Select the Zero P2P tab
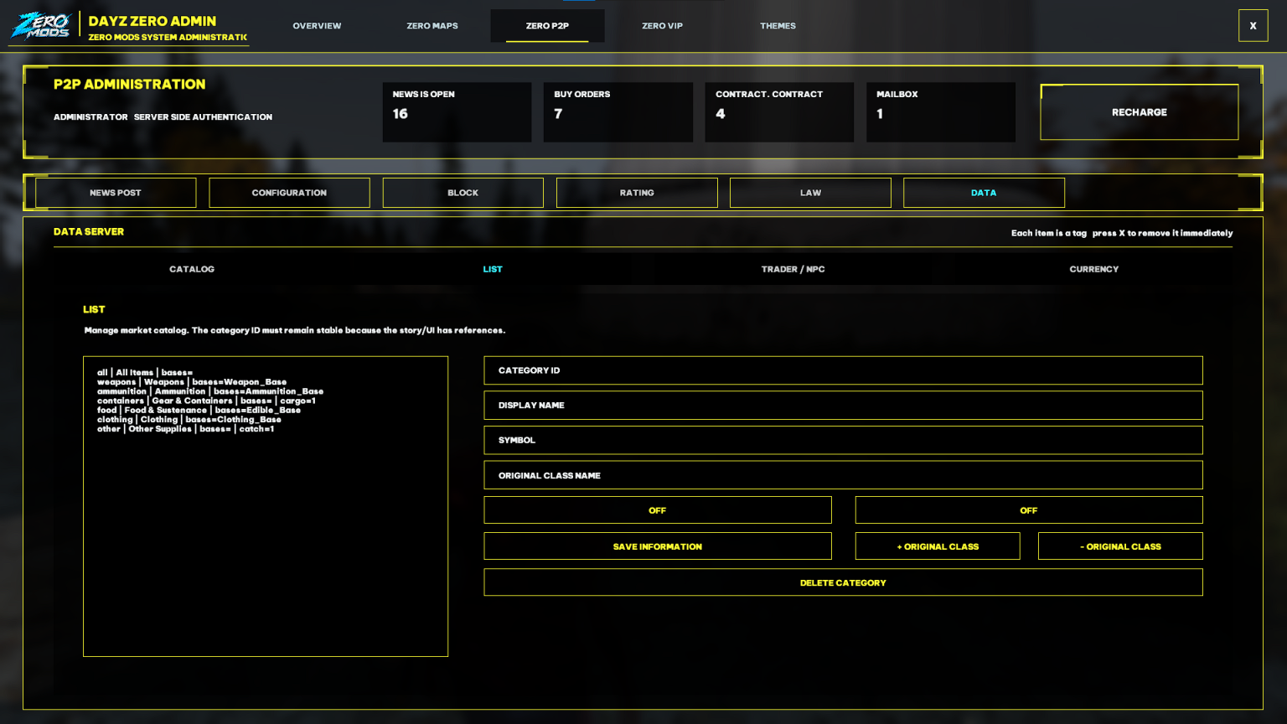1287x724 pixels. pos(547,26)
